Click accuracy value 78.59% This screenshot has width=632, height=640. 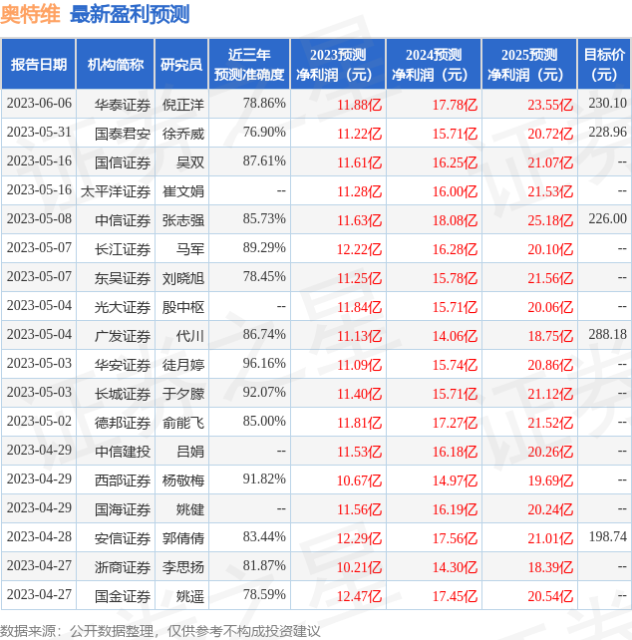[264, 595]
